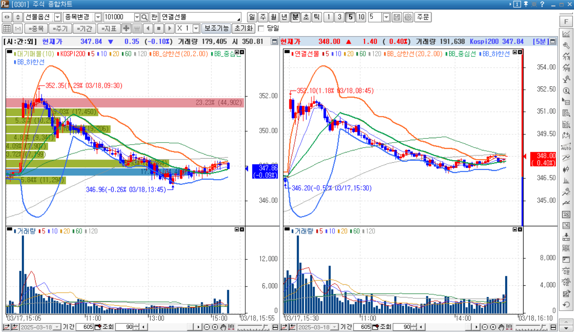
Task: Toggle the 1+1 split-screen layout button
Action: [x=17, y=28]
